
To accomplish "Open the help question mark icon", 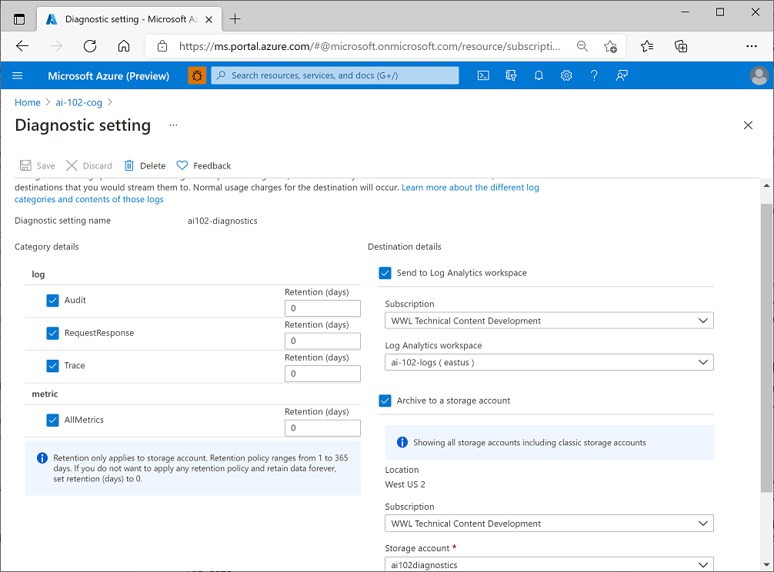I will 594,75.
